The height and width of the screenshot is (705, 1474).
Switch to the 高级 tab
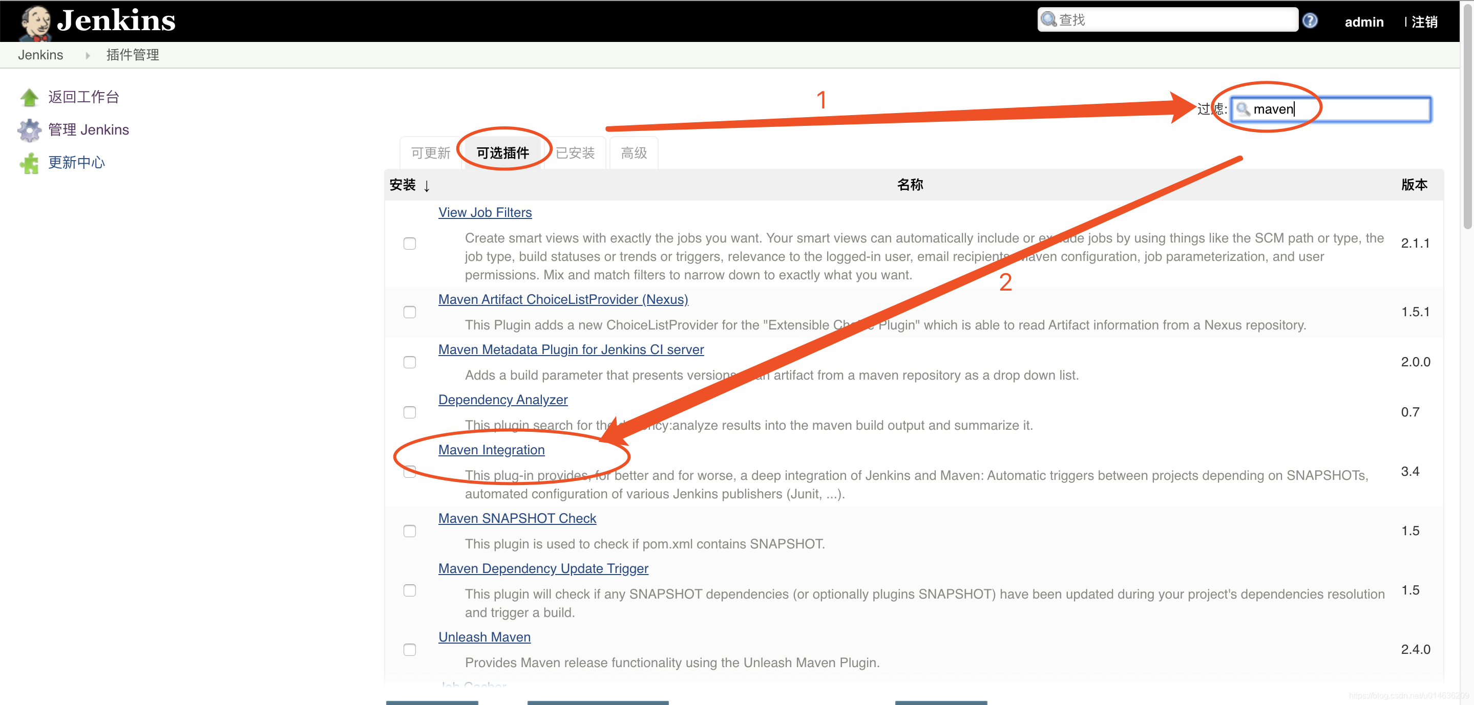634,153
